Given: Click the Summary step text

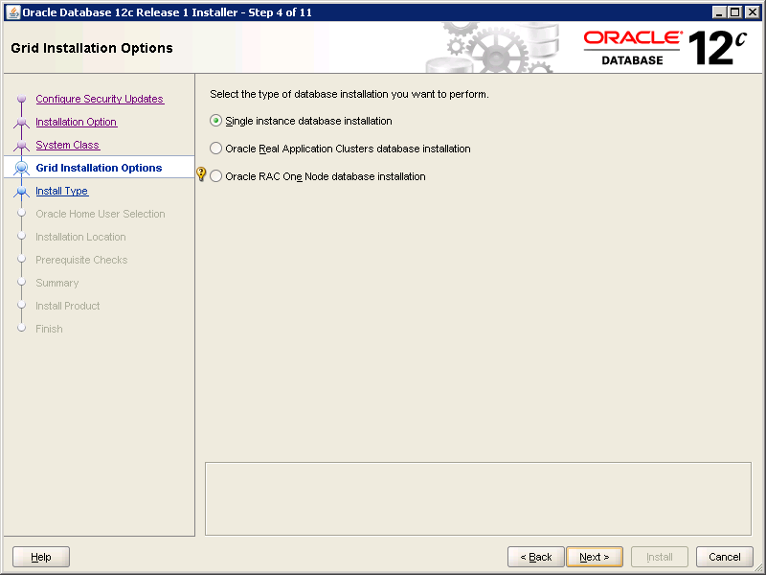Looking at the screenshot, I should tap(57, 283).
